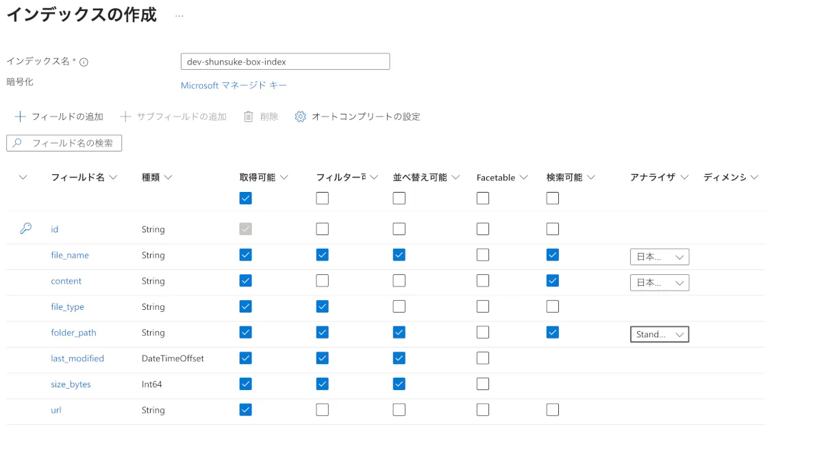822x462 pixels.
Task: Expand the 種類 column header chevron
Action: (168, 178)
